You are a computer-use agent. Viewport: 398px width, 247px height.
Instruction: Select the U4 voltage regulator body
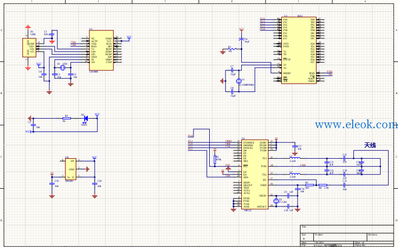tap(70, 169)
